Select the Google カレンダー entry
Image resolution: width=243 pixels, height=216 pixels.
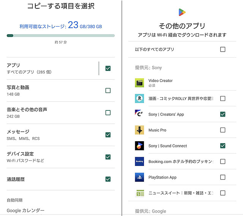coord(25,210)
